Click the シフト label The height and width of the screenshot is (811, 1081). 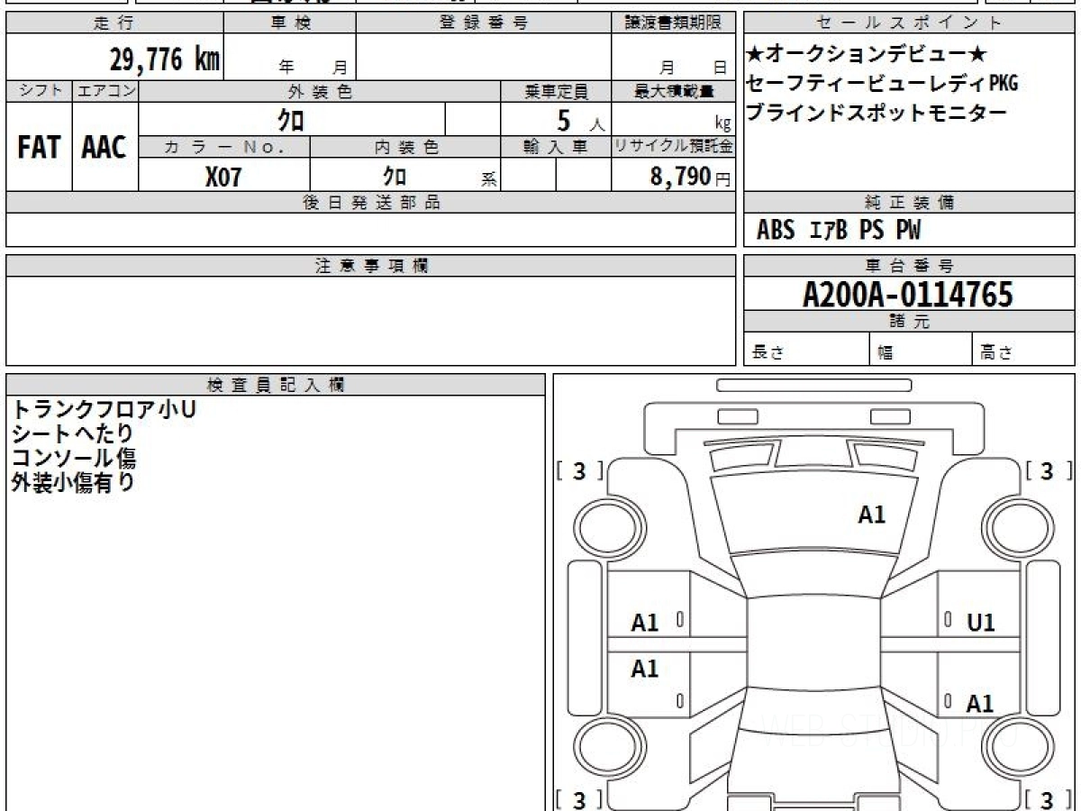39,91
